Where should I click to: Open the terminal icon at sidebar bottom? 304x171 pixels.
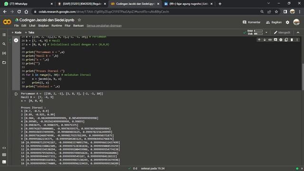point(4,161)
